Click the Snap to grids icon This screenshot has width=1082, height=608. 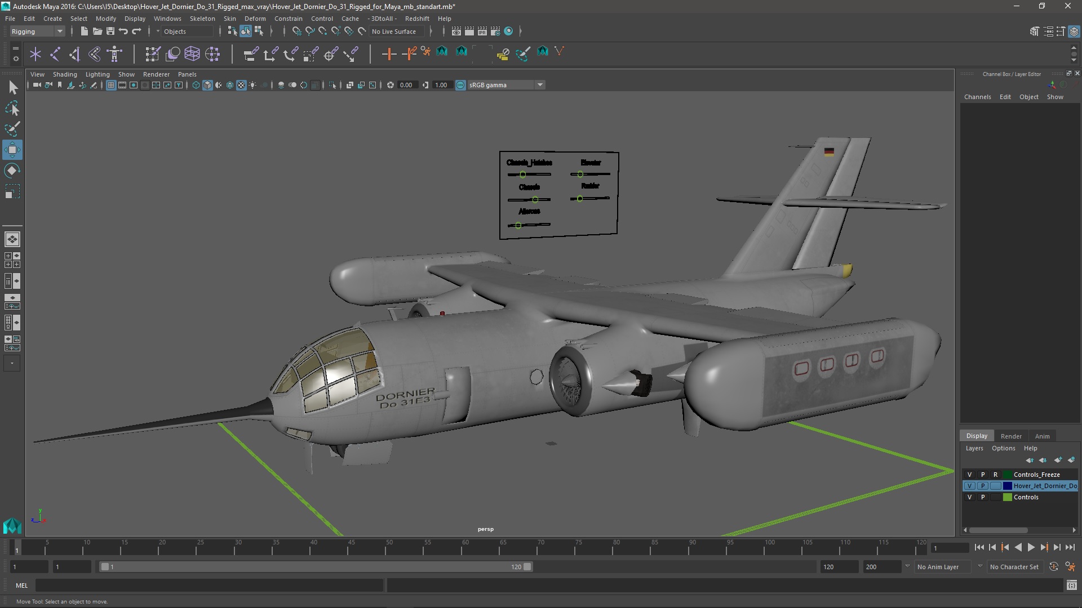point(296,32)
